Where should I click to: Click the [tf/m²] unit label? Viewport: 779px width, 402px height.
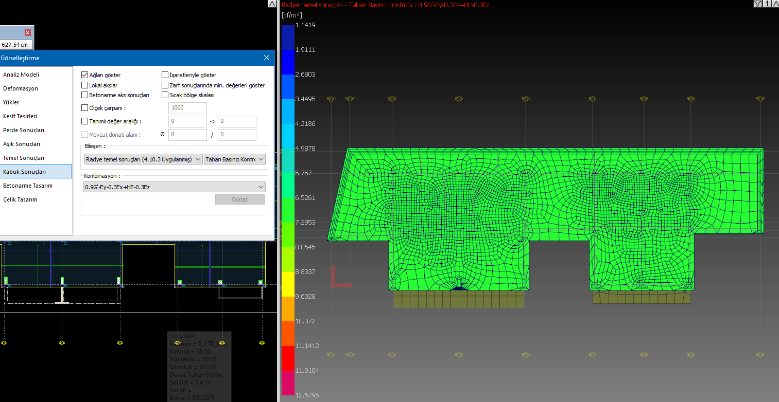tap(292, 15)
